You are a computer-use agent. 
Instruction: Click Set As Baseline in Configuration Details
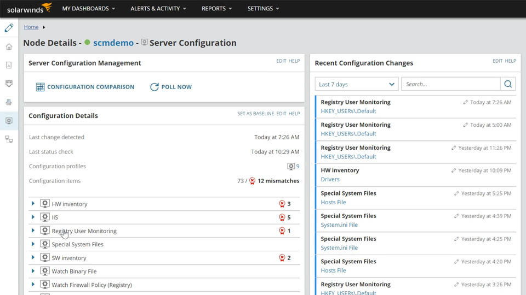point(256,114)
